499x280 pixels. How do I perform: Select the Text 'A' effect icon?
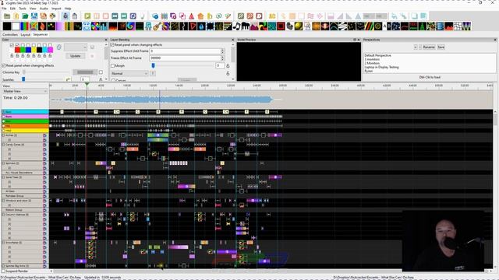384,26
